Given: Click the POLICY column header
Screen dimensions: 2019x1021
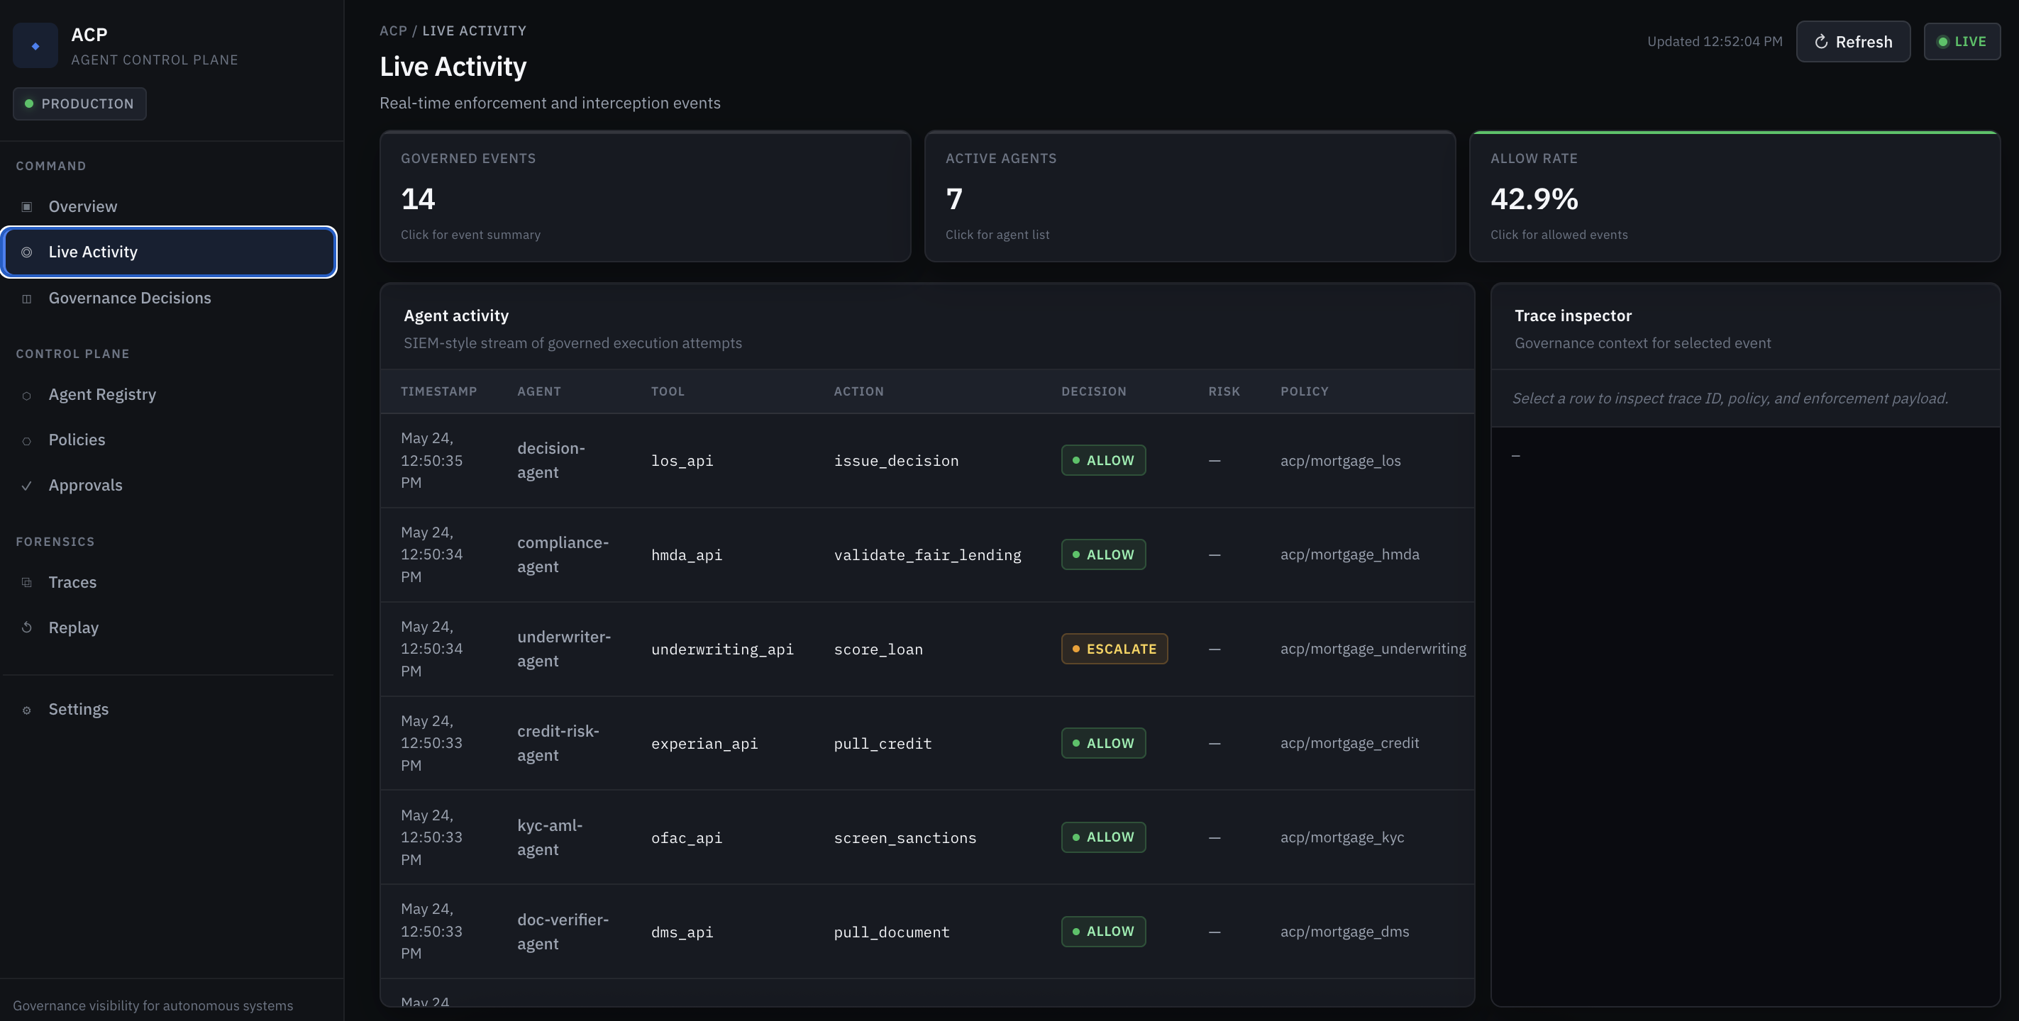Looking at the screenshot, I should pyautogui.click(x=1304, y=391).
